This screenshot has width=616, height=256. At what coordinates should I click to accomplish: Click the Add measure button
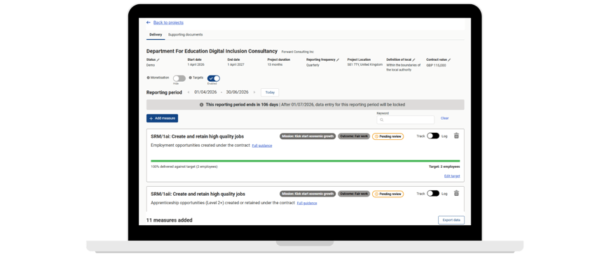click(x=163, y=118)
